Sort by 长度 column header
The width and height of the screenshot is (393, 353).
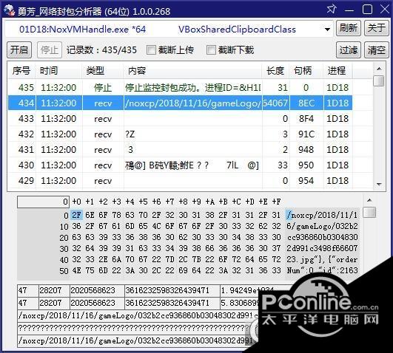[276, 71]
